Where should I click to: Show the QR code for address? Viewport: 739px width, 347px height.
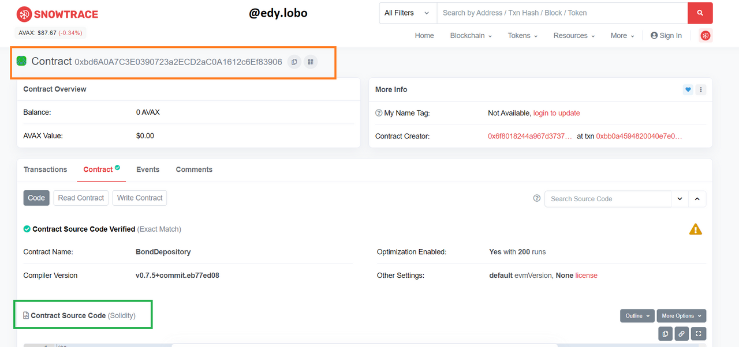[311, 62]
